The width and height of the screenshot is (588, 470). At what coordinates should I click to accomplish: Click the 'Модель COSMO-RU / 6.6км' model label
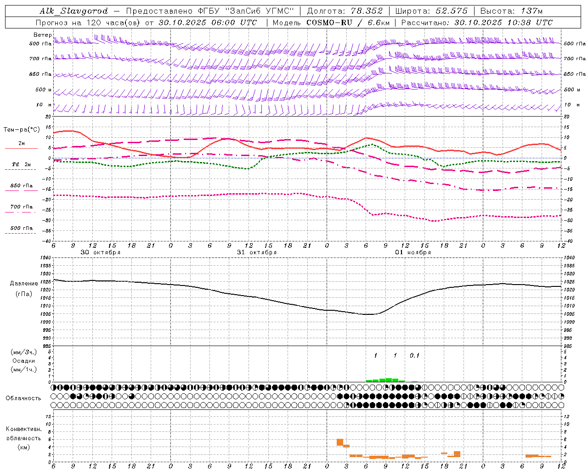(331, 22)
